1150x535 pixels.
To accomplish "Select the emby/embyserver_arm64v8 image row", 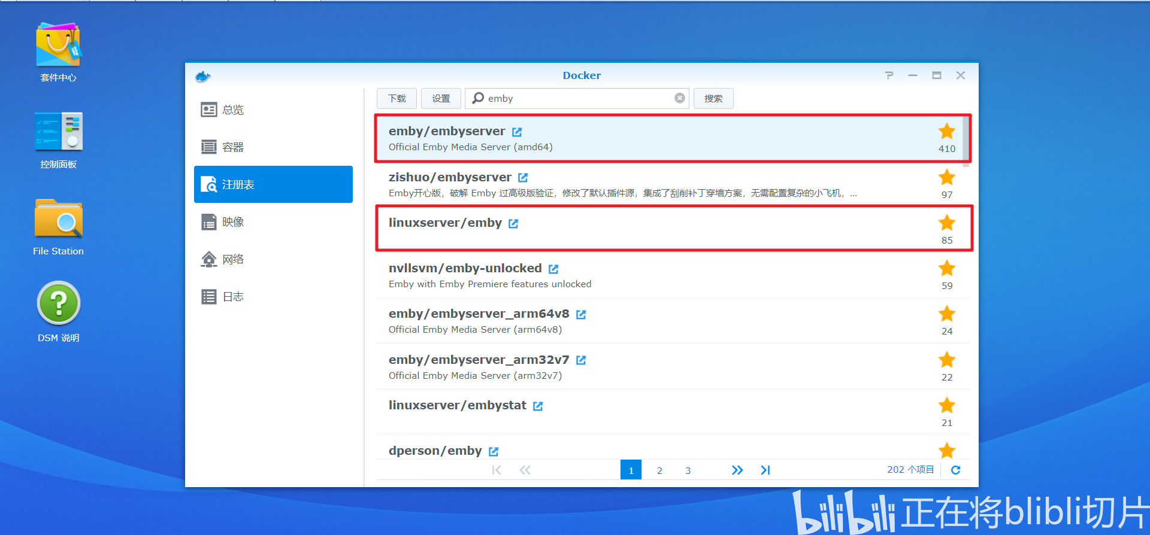I will [x=673, y=321].
